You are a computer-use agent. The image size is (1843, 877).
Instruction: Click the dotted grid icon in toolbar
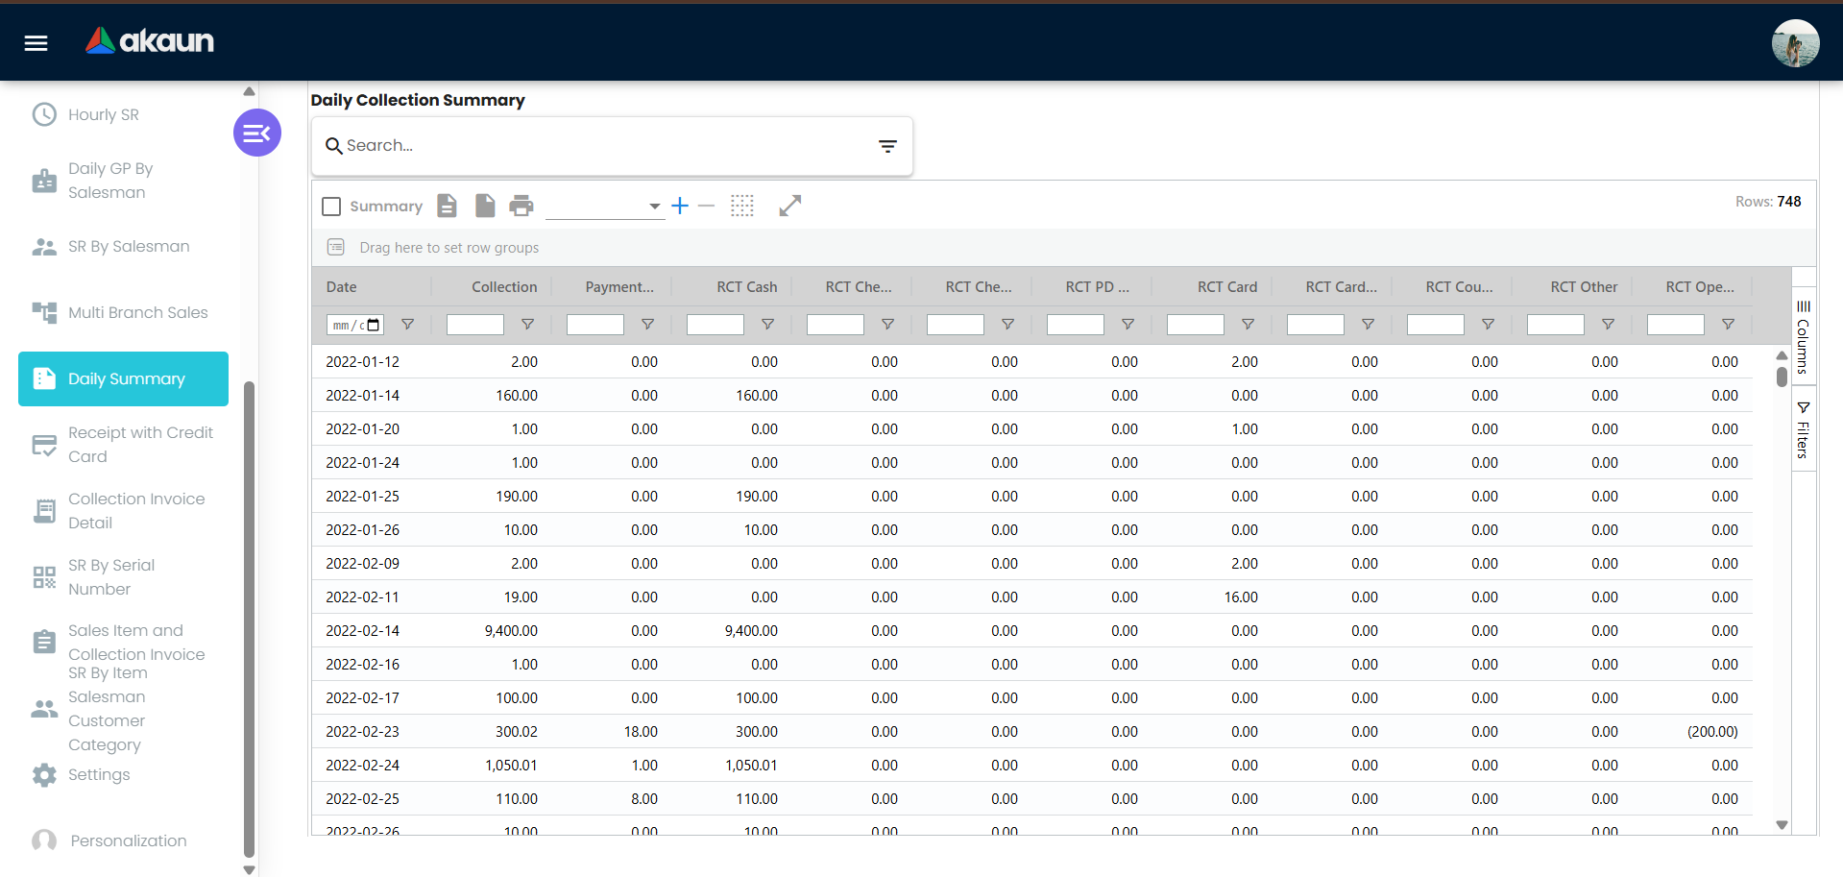click(742, 206)
